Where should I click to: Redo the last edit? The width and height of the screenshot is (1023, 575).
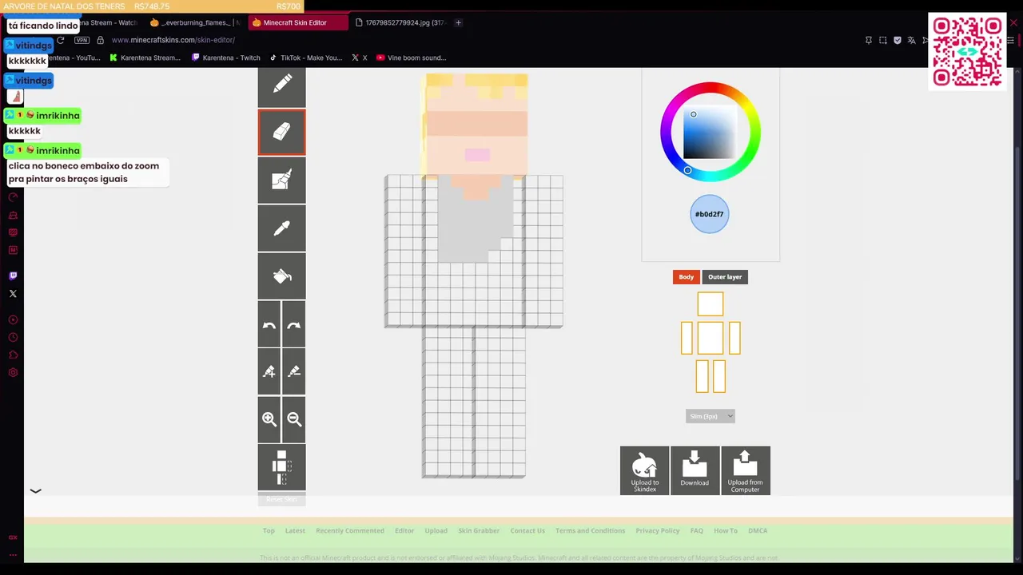pos(294,325)
